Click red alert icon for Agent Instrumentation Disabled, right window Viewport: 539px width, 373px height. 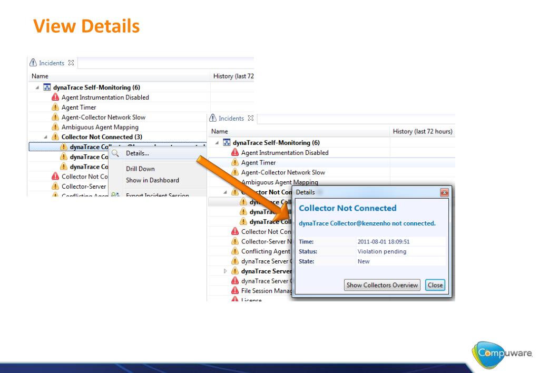(235, 152)
